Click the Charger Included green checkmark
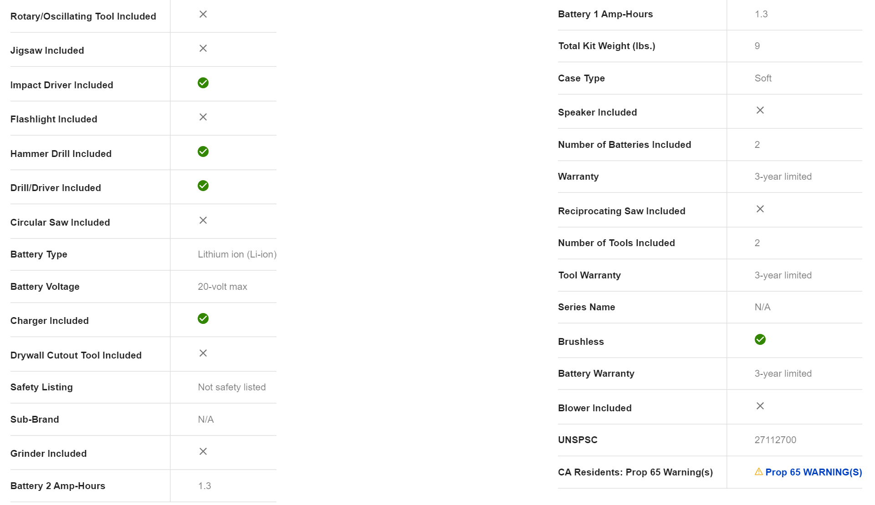The image size is (875, 505). click(x=203, y=318)
